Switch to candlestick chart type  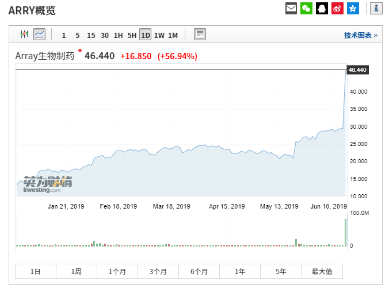click(x=24, y=34)
